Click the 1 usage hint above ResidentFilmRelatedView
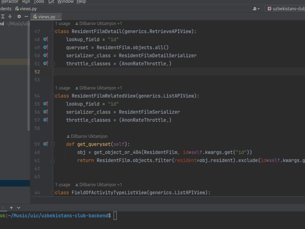This screenshot has height=229, width=305. pyautogui.click(x=63, y=88)
